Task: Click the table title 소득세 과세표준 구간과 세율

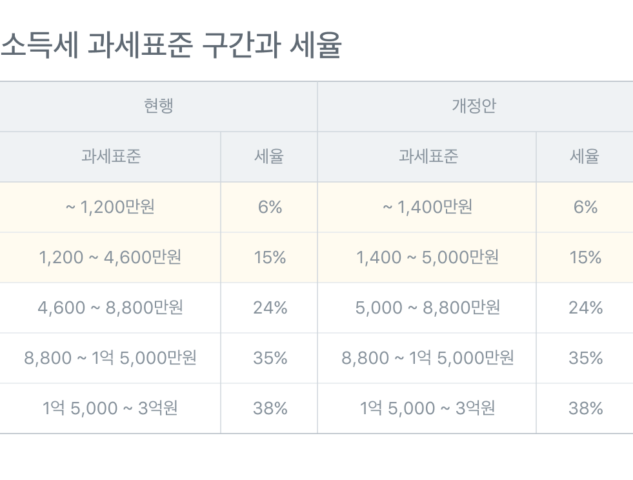Action: [x=170, y=46]
